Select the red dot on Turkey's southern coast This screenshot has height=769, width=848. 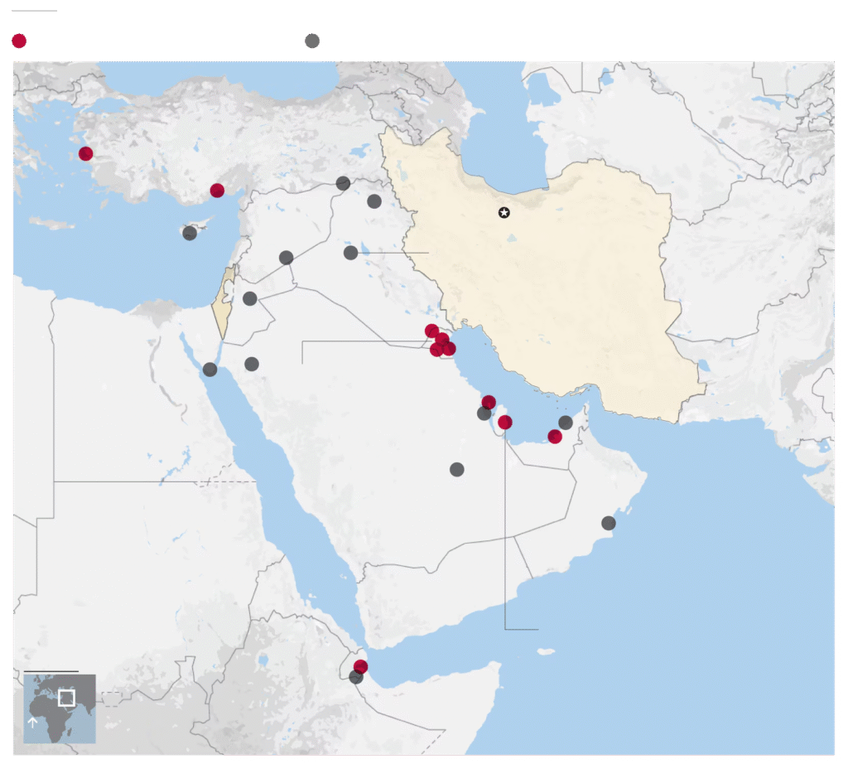pos(217,191)
